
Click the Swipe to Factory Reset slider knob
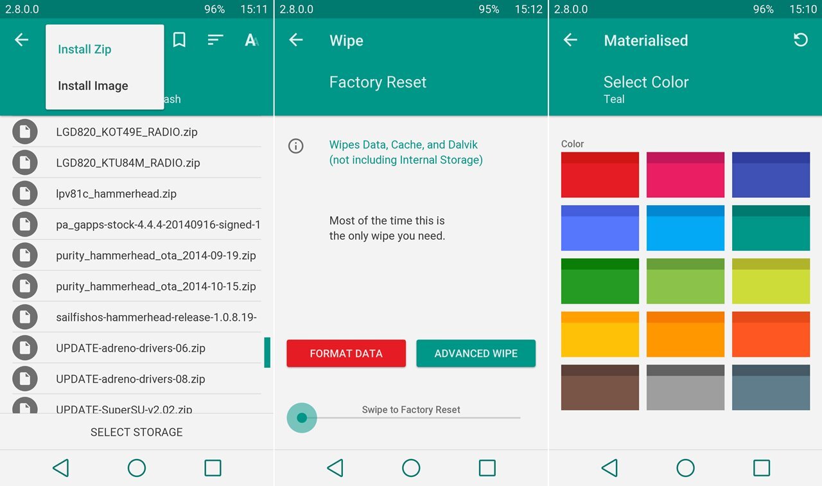302,418
